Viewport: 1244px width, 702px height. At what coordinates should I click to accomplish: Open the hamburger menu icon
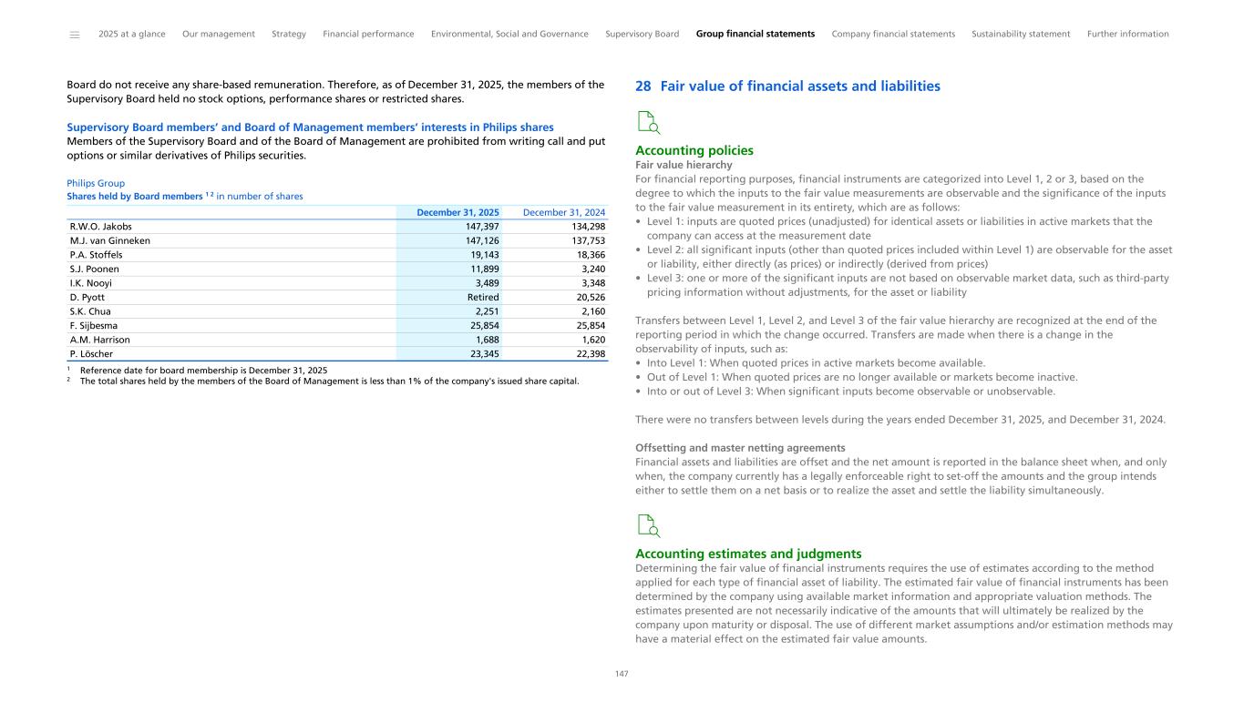coord(75,35)
